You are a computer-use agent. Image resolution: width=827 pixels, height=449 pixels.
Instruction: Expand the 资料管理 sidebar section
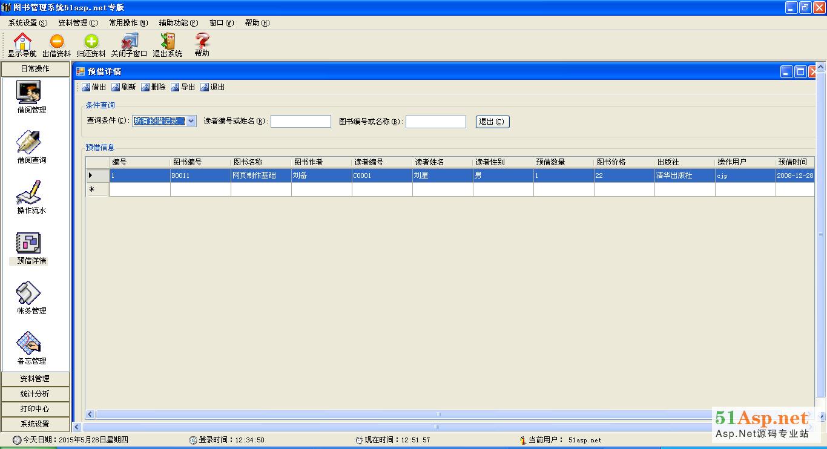(35, 379)
